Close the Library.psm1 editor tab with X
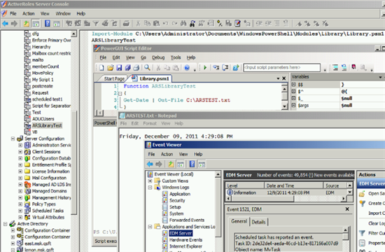 tap(283, 78)
